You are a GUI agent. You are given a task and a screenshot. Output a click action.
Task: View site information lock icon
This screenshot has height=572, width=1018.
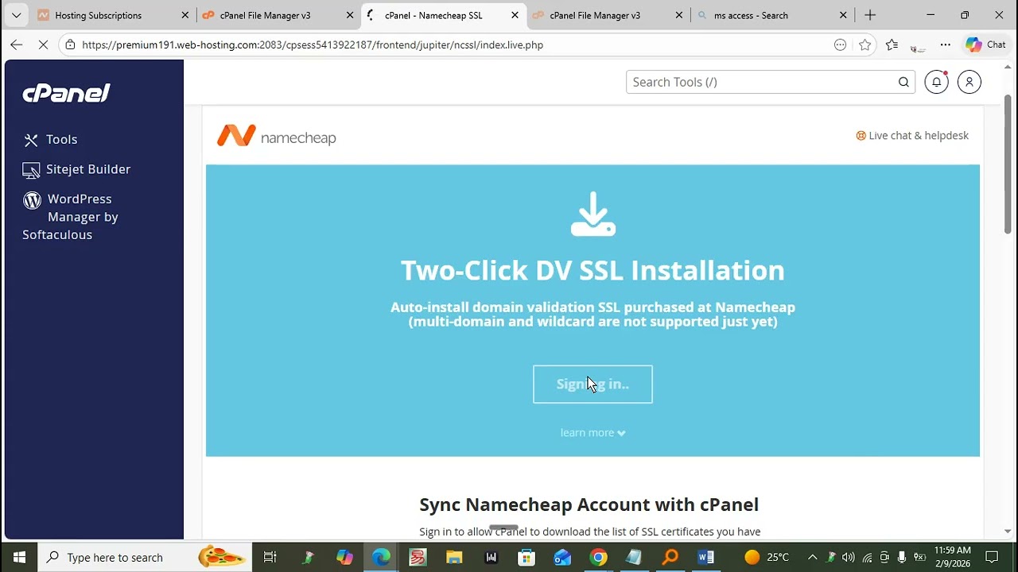click(71, 45)
